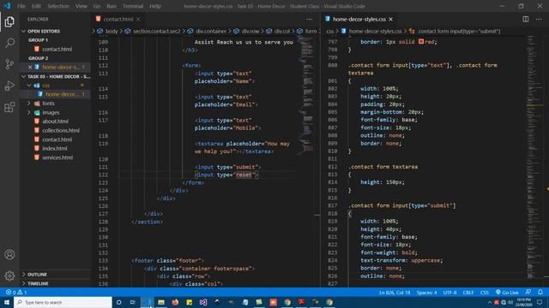Start Go Live server
Screen dimensions: 549x308
[x=507, y=293]
